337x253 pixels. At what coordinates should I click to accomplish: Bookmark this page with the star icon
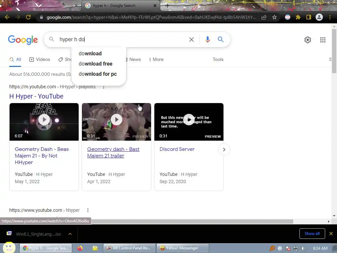pos(274,17)
